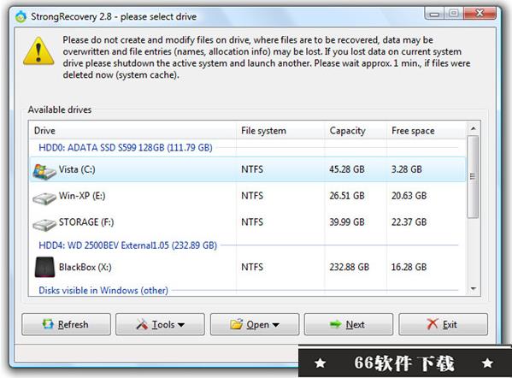
Task: Click the StrongRecovery app icon in title bar
Action: coord(21,16)
